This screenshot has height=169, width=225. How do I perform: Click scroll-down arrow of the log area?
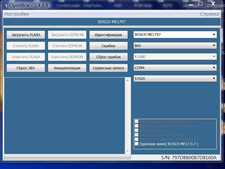(x=128, y=151)
